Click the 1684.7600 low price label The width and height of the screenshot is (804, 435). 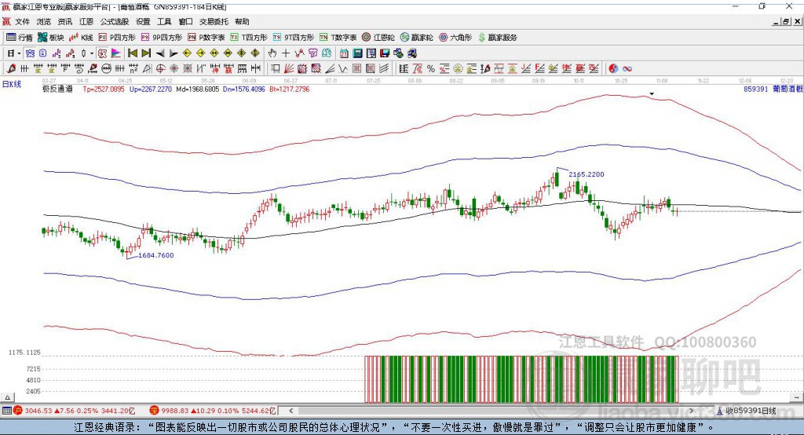point(156,255)
